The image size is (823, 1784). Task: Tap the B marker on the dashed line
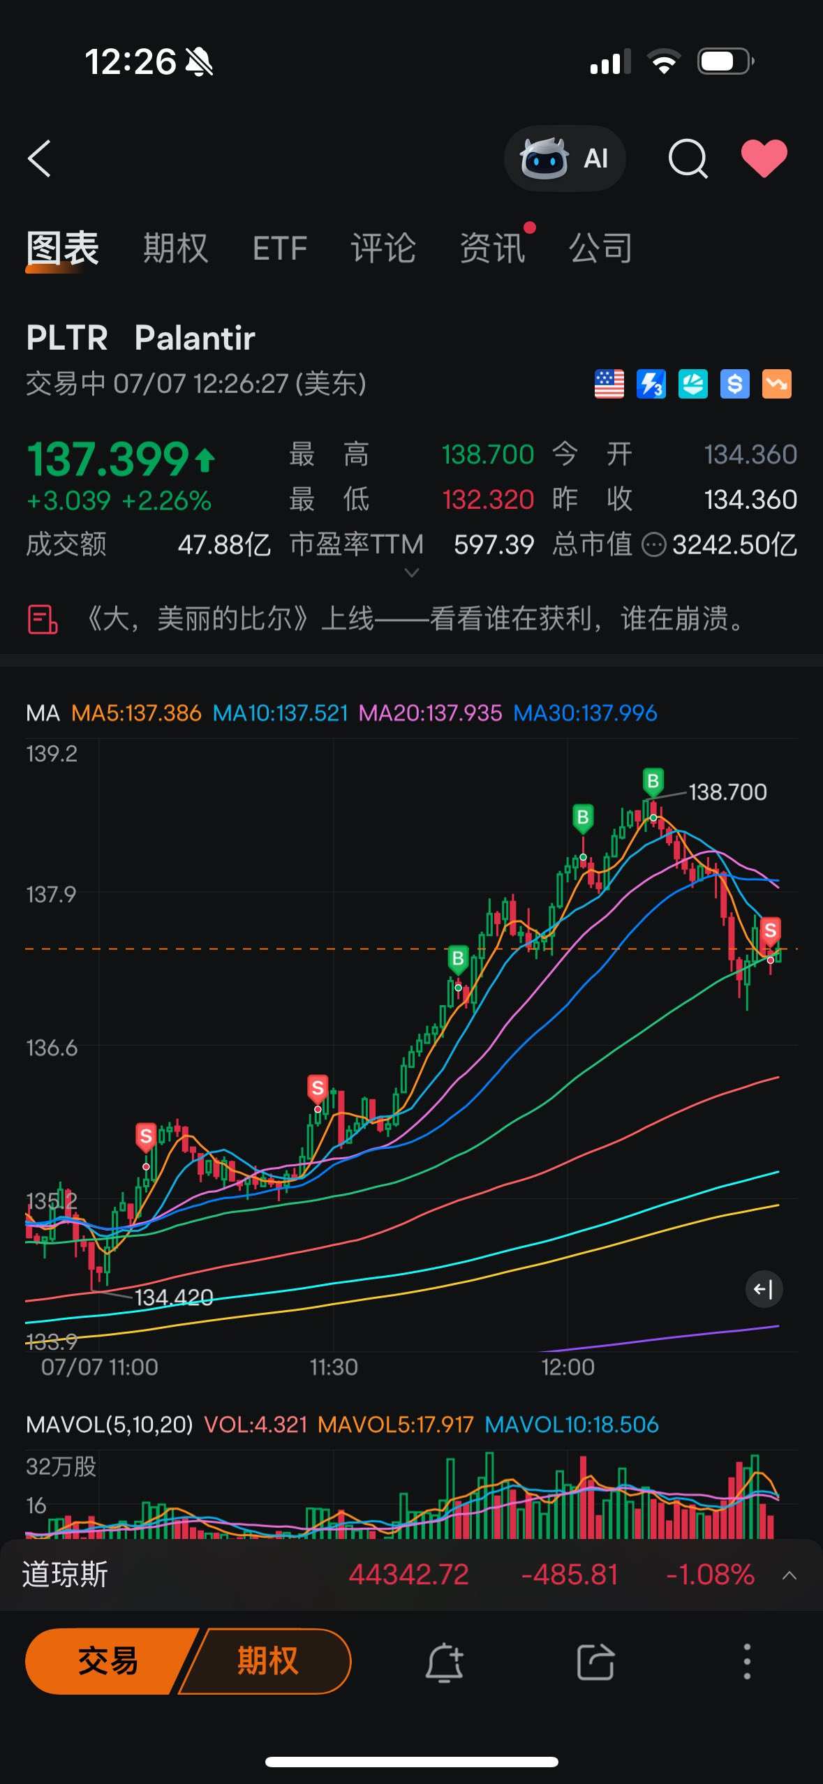458,960
